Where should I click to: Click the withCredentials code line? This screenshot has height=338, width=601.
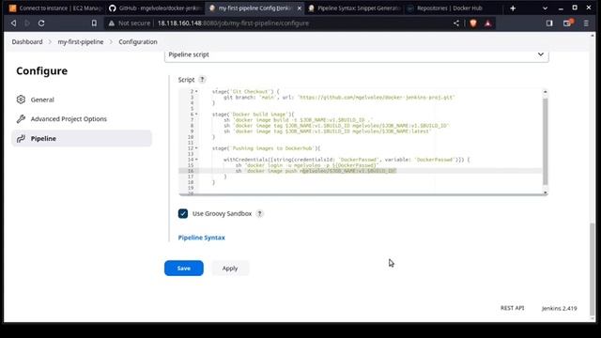347,160
